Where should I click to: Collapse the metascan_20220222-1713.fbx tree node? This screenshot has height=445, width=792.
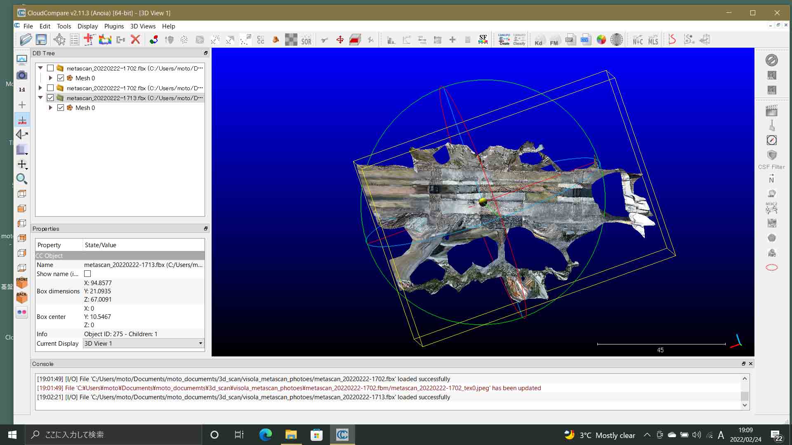pos(40,98)
